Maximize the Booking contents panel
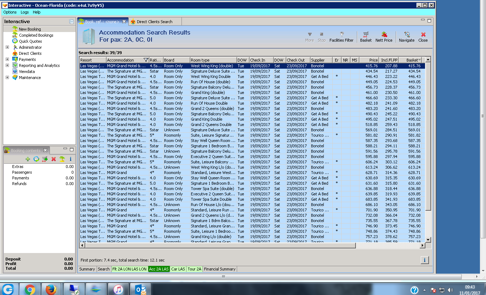The image size is (486, 295). click(x=72, y=149)
